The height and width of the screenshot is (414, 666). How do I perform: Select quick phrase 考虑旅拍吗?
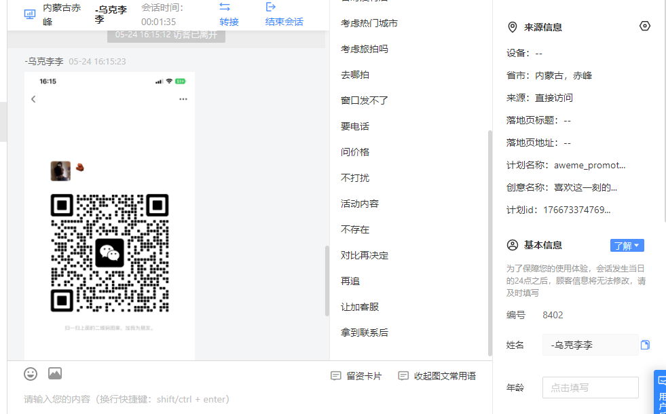click(365, 49)
